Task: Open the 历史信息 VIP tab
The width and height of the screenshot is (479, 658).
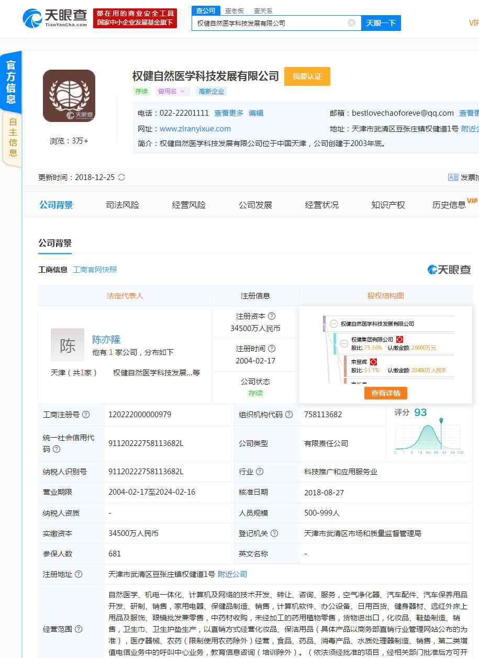Action: 454,204
